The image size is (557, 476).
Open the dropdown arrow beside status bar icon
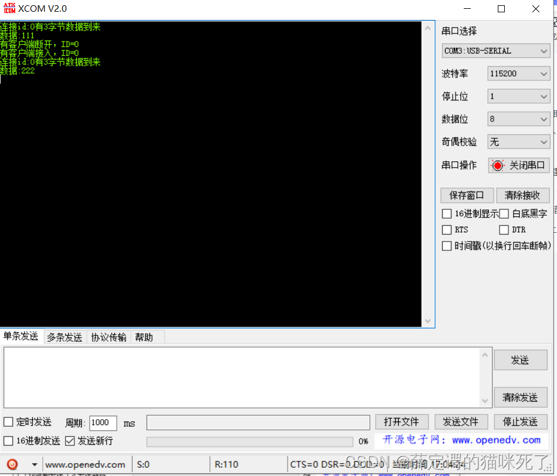point(35,464)
